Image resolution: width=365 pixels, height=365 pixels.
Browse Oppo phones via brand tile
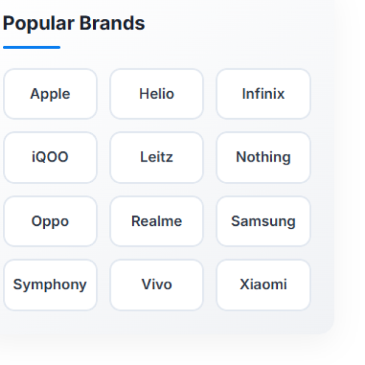pos(50,221)
